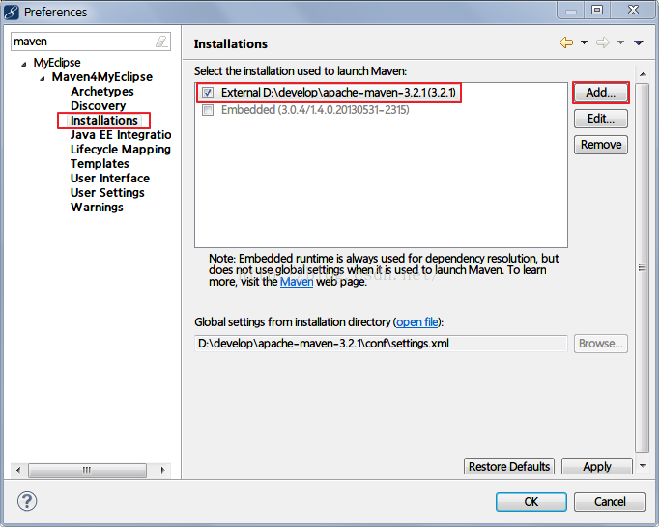Click the open file link
This screenshot has height=528, width=660.
coord(417,322)
